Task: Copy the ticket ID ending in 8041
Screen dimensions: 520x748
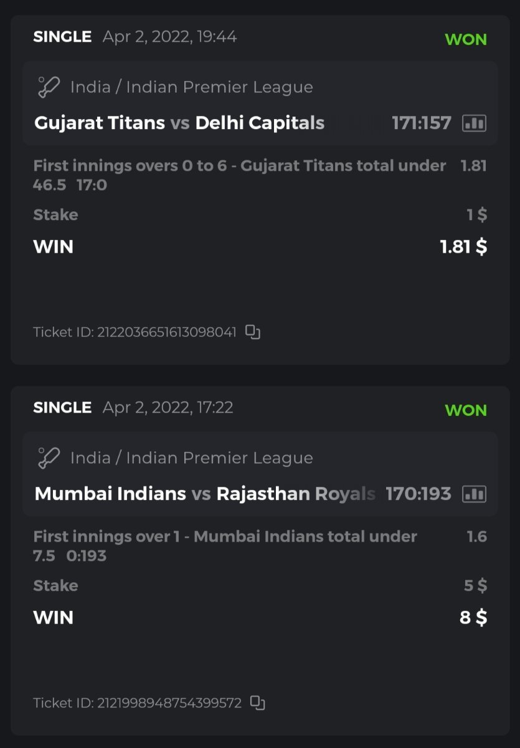Action: coord(252,332)
